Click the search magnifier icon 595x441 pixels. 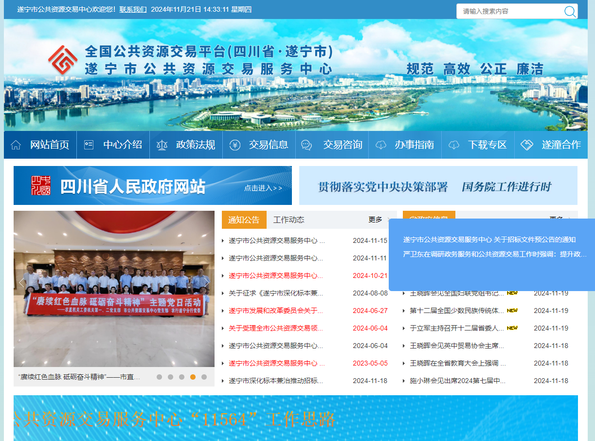(x=570, y=11)
